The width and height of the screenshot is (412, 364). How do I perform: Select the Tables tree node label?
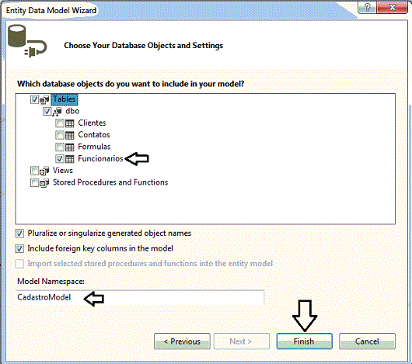coord(64,99)
